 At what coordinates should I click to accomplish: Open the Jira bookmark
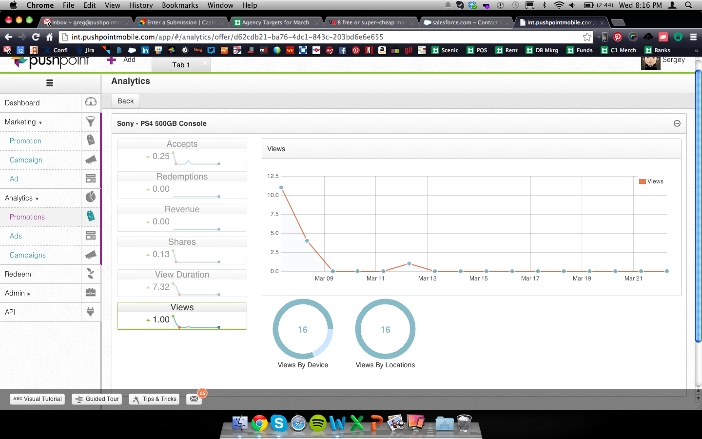[85, 50]
